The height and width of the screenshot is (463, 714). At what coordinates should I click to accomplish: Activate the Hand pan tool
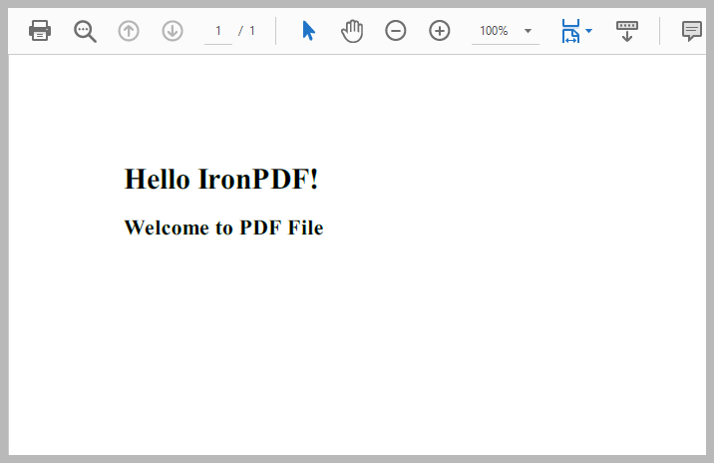pyautogui.click(x=352, y=31)
